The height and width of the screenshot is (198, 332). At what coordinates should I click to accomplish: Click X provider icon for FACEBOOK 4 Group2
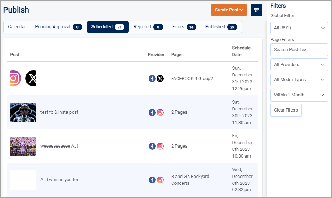160,79
